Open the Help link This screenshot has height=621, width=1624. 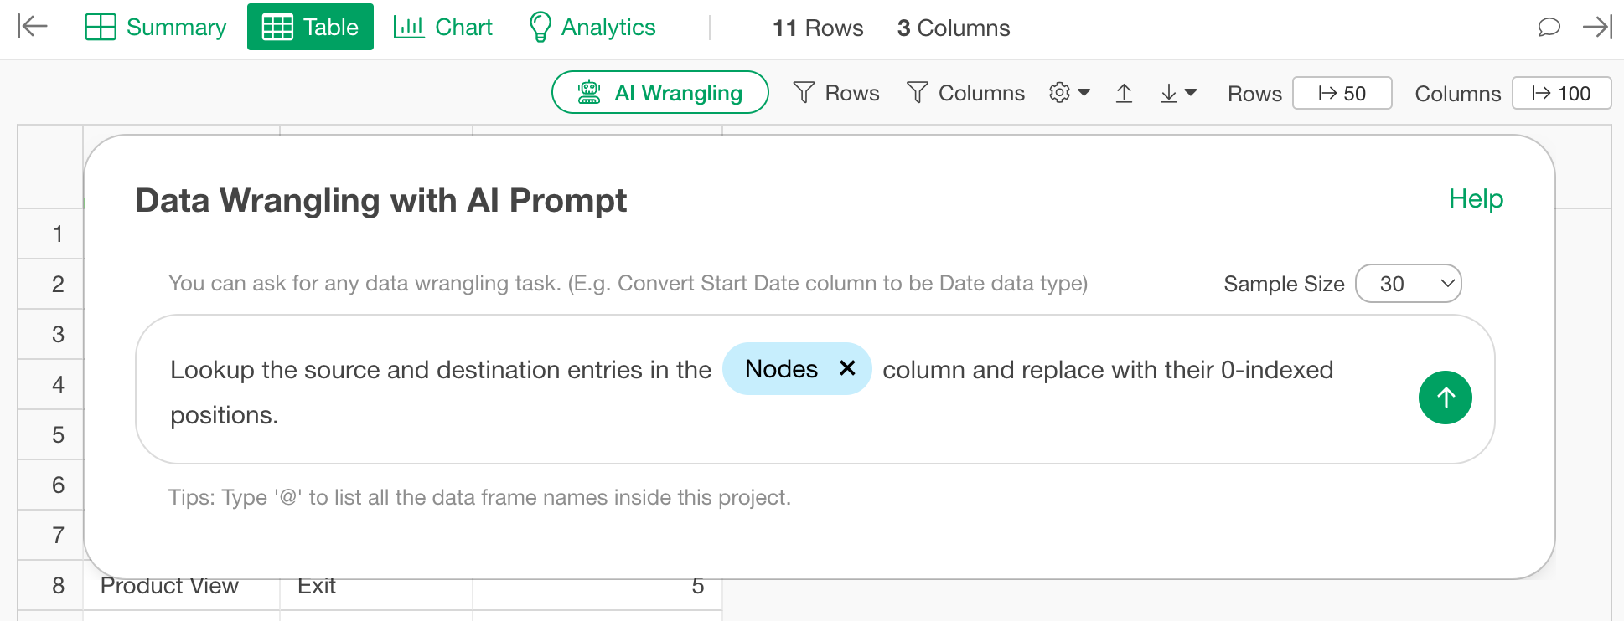pyautogui.click(x=1476, y=199)
